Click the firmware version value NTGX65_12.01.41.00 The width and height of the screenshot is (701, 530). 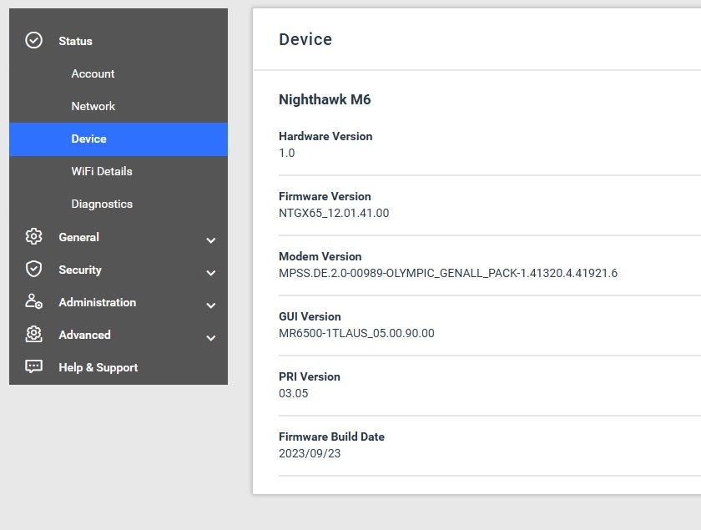pos(334,213)
